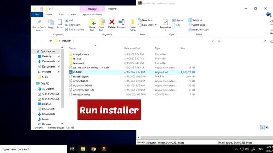Click the Manage contextual tab
The image size is (273, 153).
(92, 9)
